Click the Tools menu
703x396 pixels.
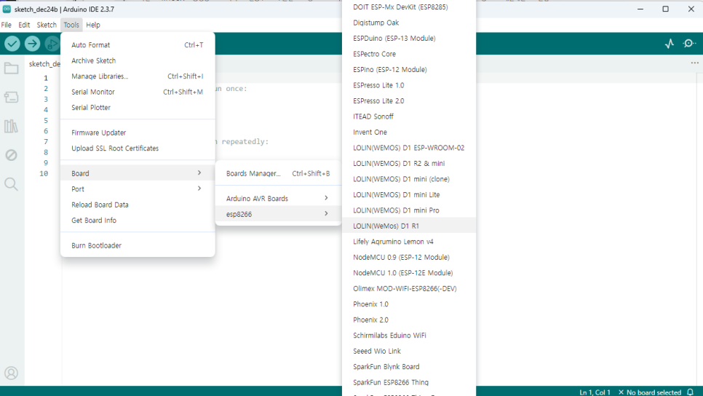pyautogui.click(x=71, y=25)
